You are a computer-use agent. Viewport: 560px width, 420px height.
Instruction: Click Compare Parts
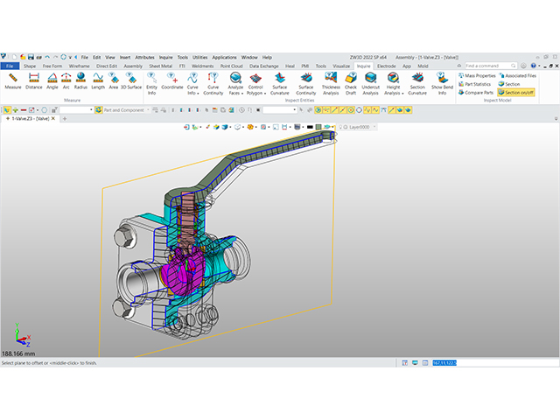point(476,93)
